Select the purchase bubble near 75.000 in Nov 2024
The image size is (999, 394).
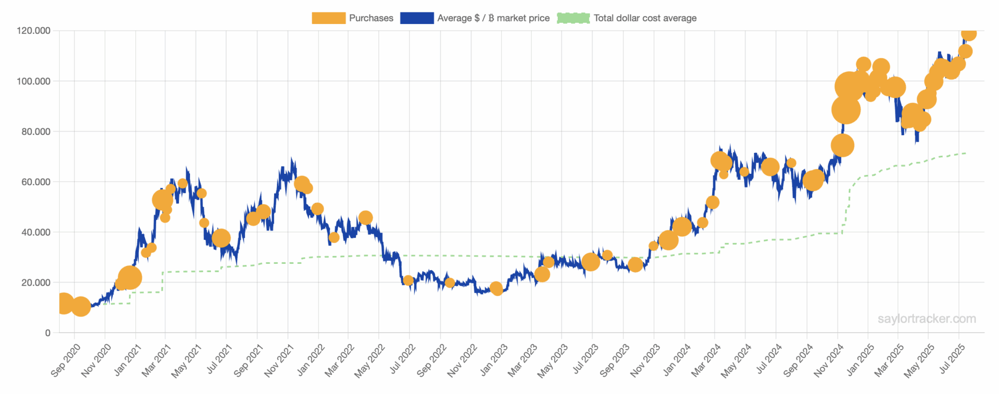(x=842, y=145)
